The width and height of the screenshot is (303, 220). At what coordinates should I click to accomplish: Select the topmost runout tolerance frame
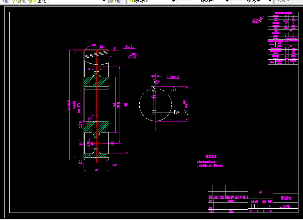(129, 47)
